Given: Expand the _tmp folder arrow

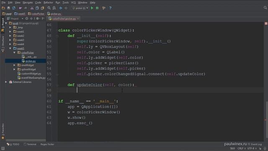Looking at the screenshot, I should tap(10, 27).
